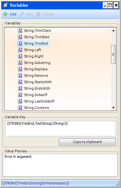Select String.Substring in the list
The height and width of the screenshot is (188, 121).
[37, 63]
